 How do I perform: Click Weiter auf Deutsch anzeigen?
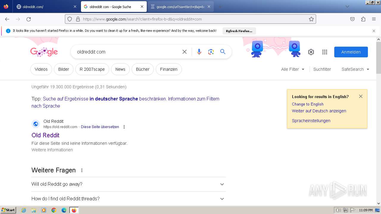(x=319, y=111)
